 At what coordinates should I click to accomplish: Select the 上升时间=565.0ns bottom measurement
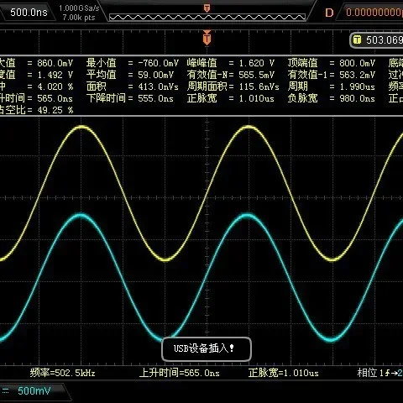[x=179, y=373]
